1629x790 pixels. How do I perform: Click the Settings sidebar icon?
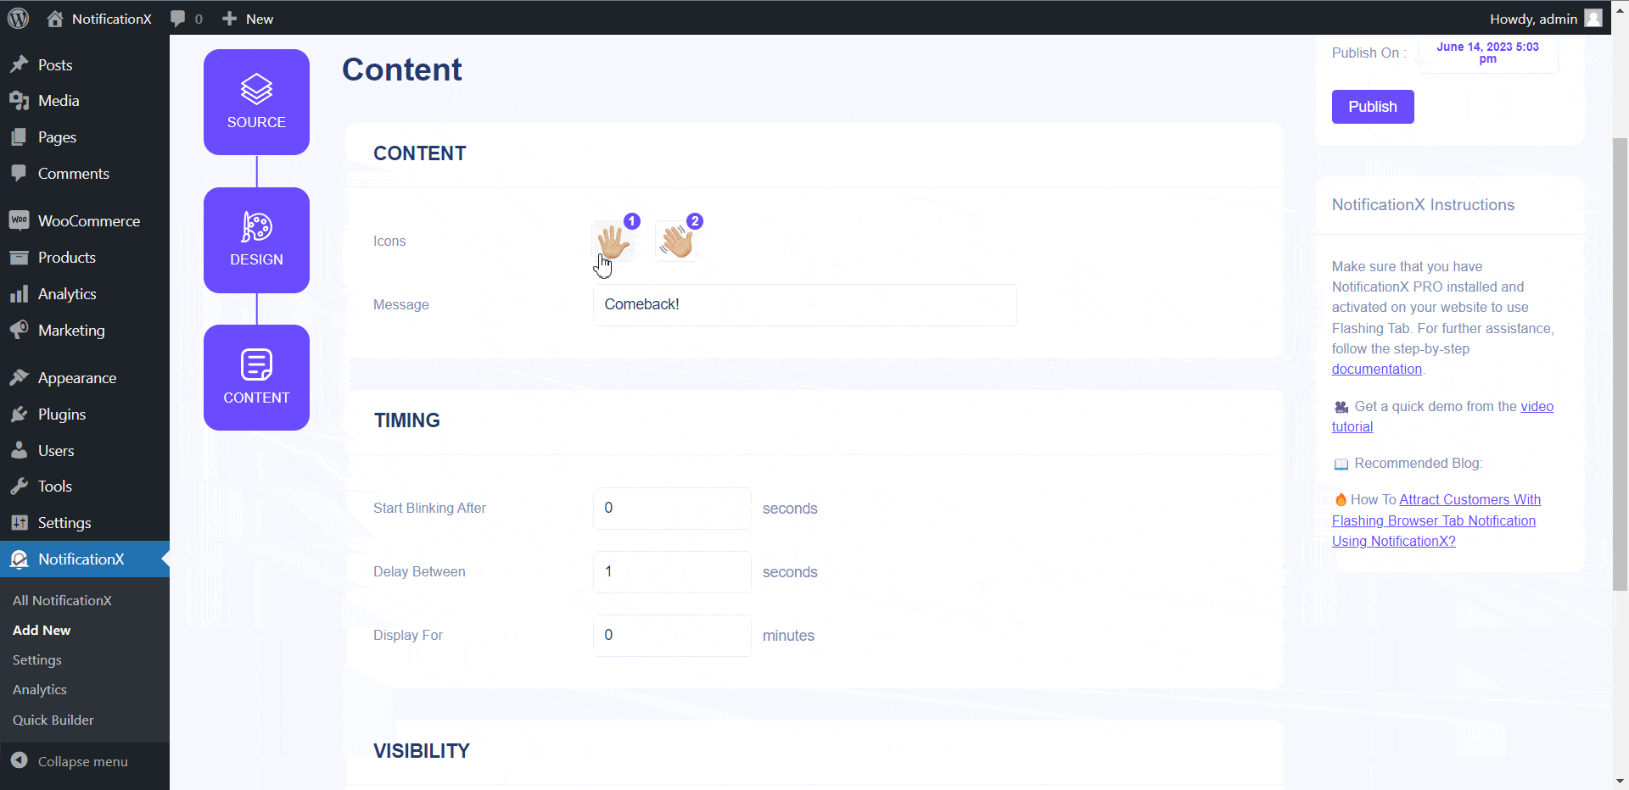(x=19, y=523)
